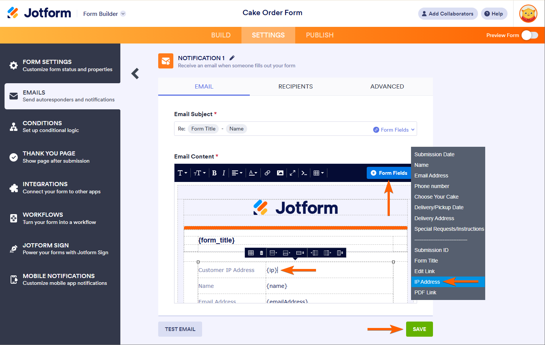Open Emails section in the sidebar
The image size is (545, 345).
coord(62,96)
